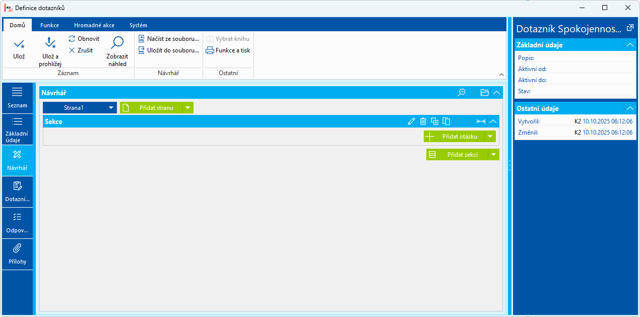This screenshot has width=640, height=317.
Task: Select the Návrhář sidebar item
Action: pyautogui.click(x=18, y=161)
